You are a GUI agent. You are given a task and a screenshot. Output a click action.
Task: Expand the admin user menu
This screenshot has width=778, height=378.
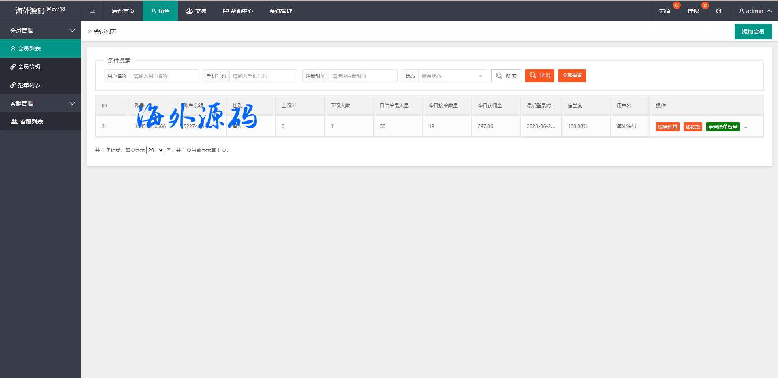pyautogui.click(x=754, y=11)
